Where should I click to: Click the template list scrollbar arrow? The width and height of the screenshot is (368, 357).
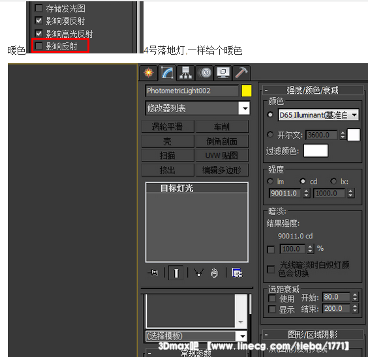coord(241,322)
